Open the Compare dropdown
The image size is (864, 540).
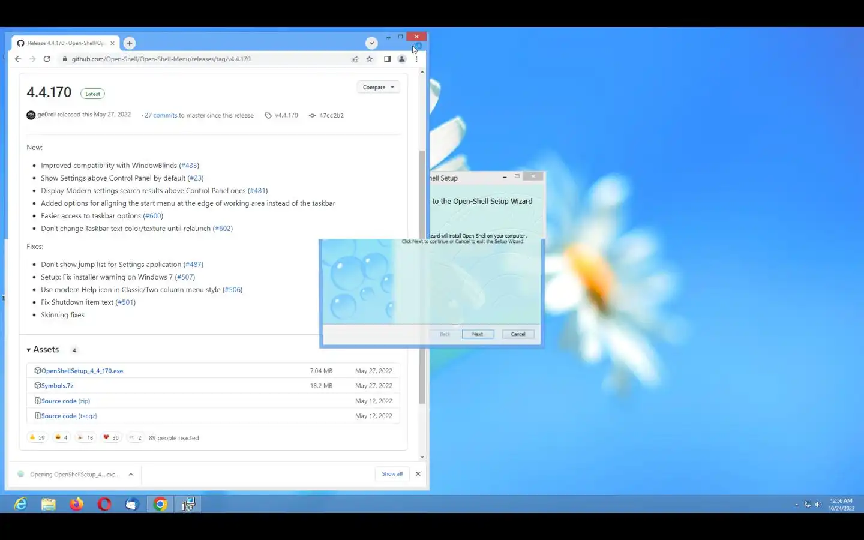pos(378,87)
